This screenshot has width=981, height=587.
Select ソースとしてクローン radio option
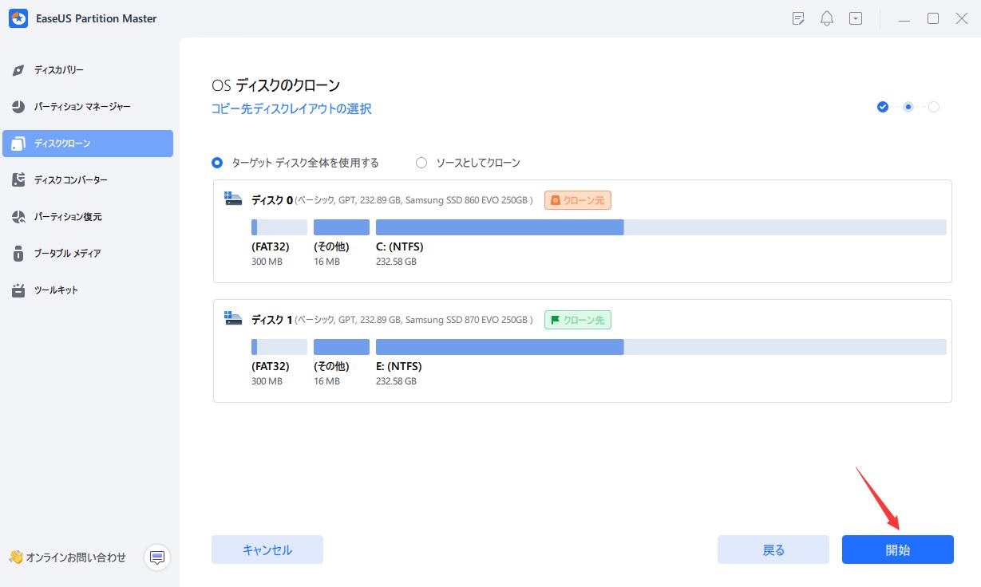pyautogui.click(x=421, y=163)
